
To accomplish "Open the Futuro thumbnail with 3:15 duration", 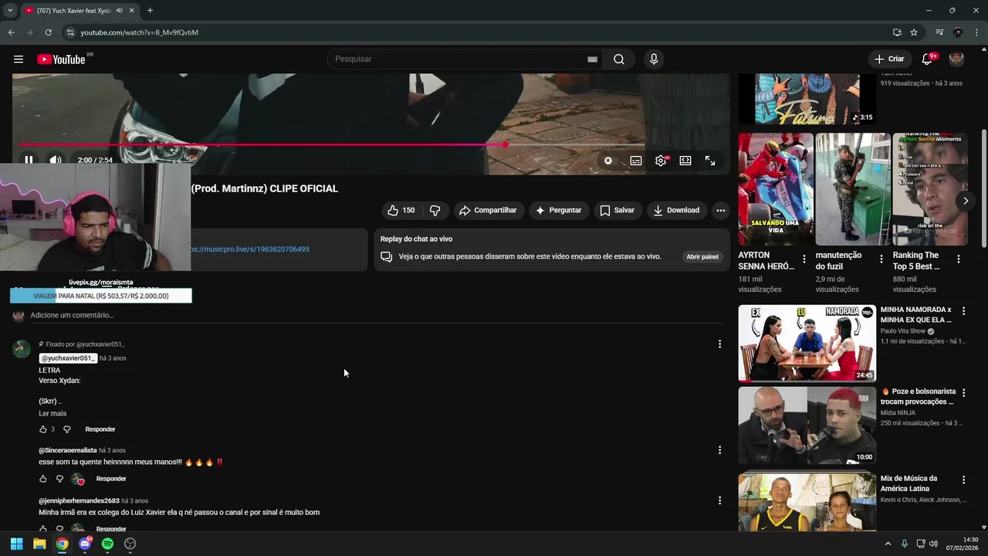I will pyautogui.click(x=807, y=99).
